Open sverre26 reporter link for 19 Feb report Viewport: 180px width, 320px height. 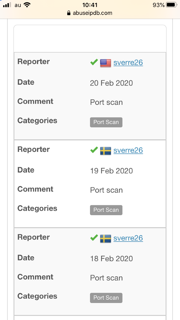point(128,151)
